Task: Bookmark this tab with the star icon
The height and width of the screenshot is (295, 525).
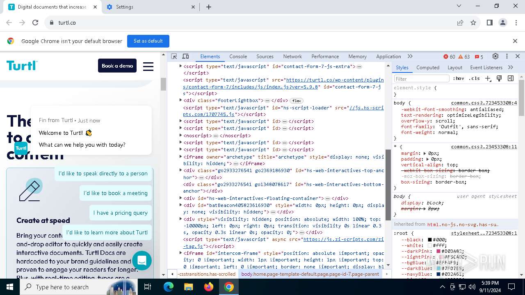Action: (x=473, y=23)
